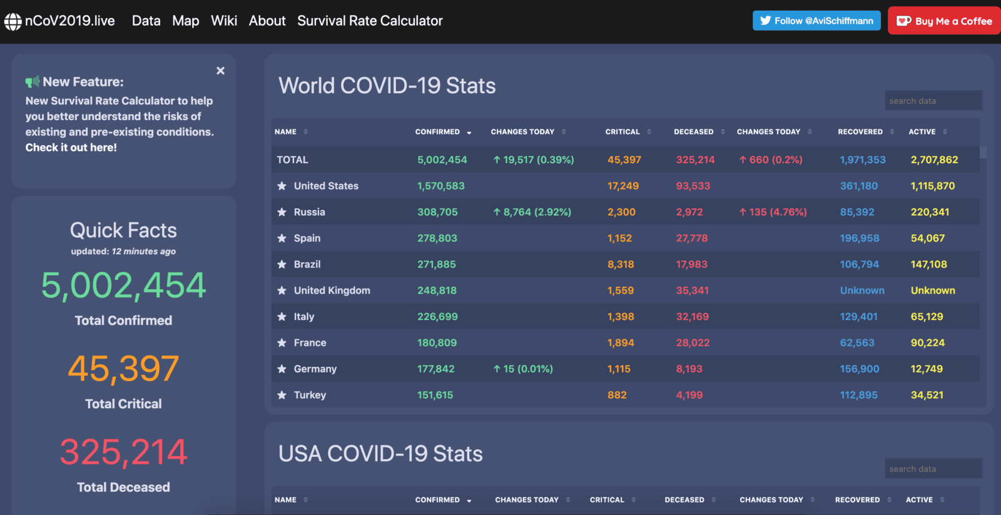The height and width of the screenshot is (515, 1001).
Task: Click Russia's deceased change 135 (4.76%)
Action: tap(773, 212)
